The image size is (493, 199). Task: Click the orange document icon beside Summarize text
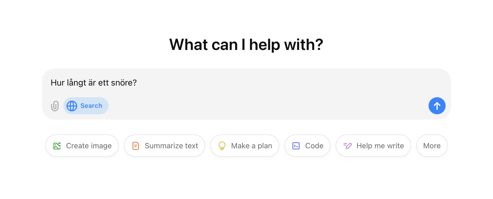(x=135, y=145)
